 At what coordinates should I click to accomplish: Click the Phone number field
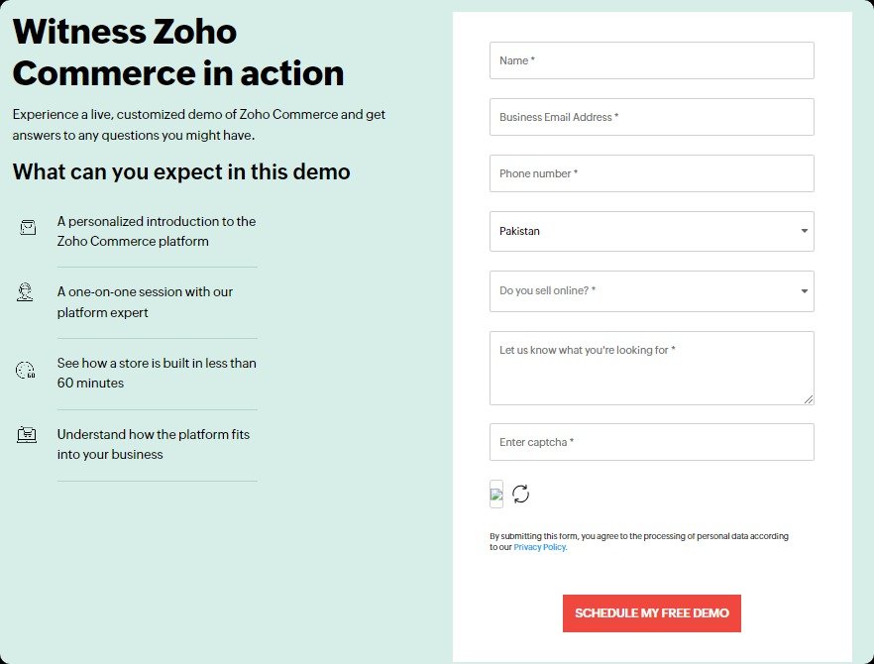click(651, 173)
